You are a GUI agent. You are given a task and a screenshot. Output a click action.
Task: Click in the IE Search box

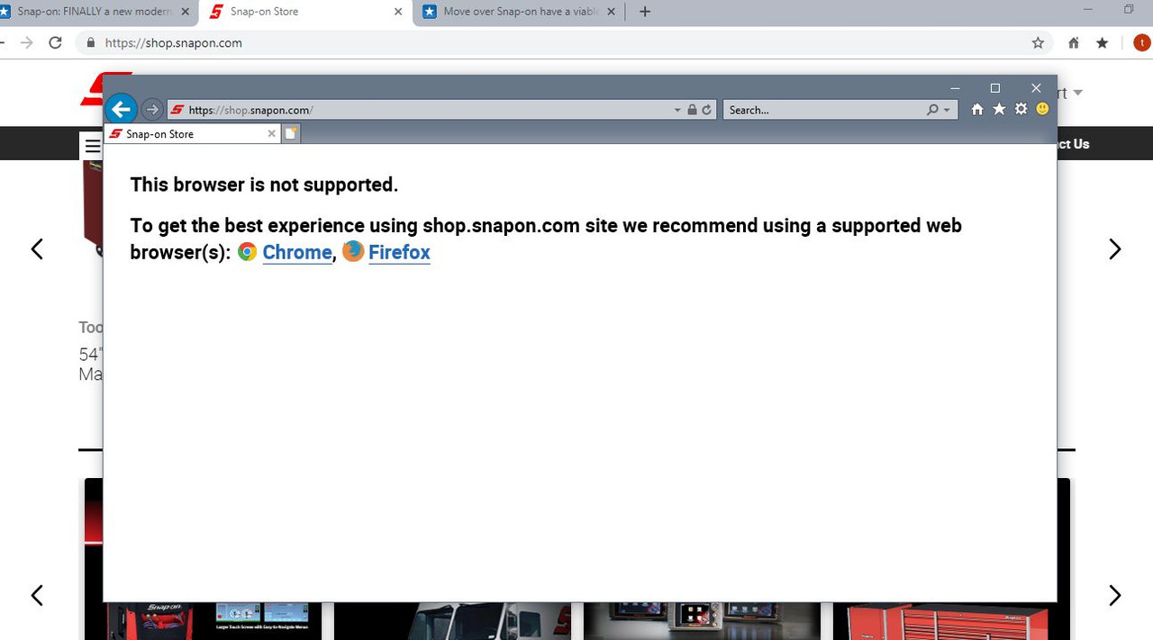[x=824, y=110]
